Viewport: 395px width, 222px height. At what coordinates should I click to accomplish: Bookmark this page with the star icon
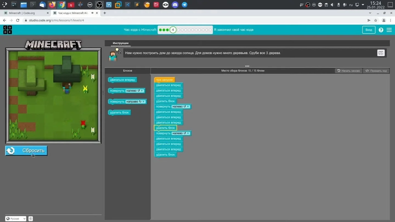(376, 20)
